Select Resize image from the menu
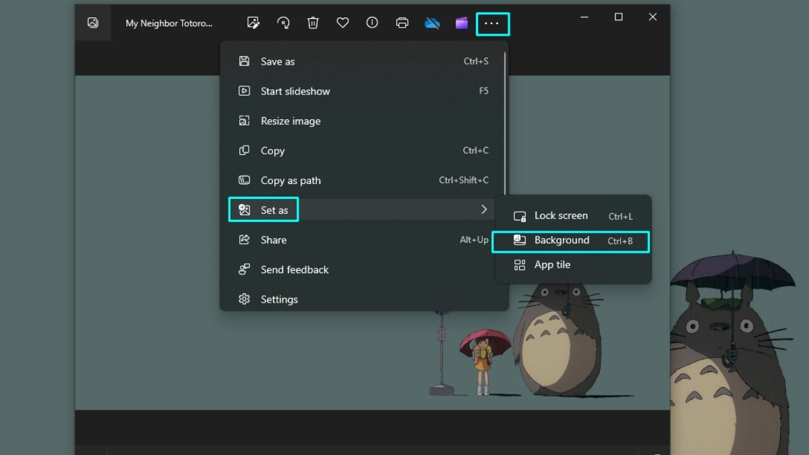 364,121
